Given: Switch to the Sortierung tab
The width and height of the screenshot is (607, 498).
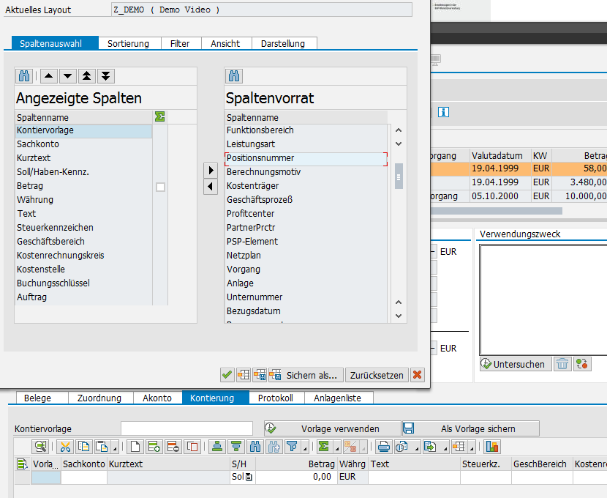Looking at the screenshot, I should pos(128,43).
